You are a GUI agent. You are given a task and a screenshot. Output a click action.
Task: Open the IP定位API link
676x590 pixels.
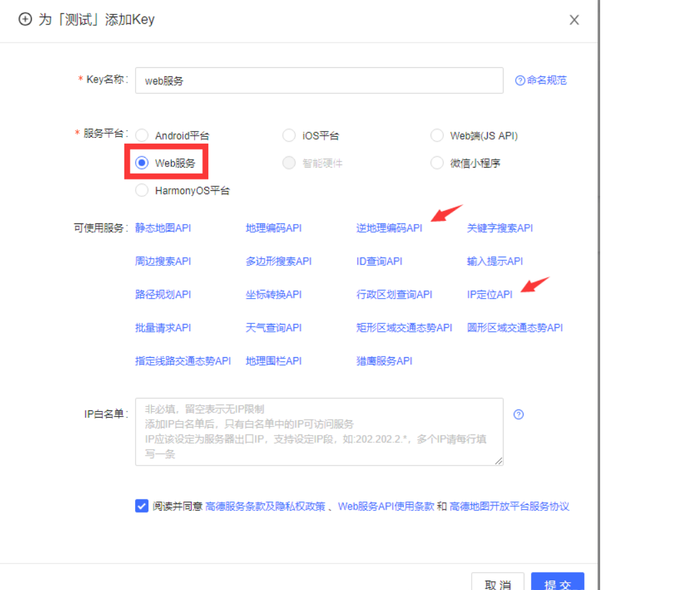click(491, 294)
